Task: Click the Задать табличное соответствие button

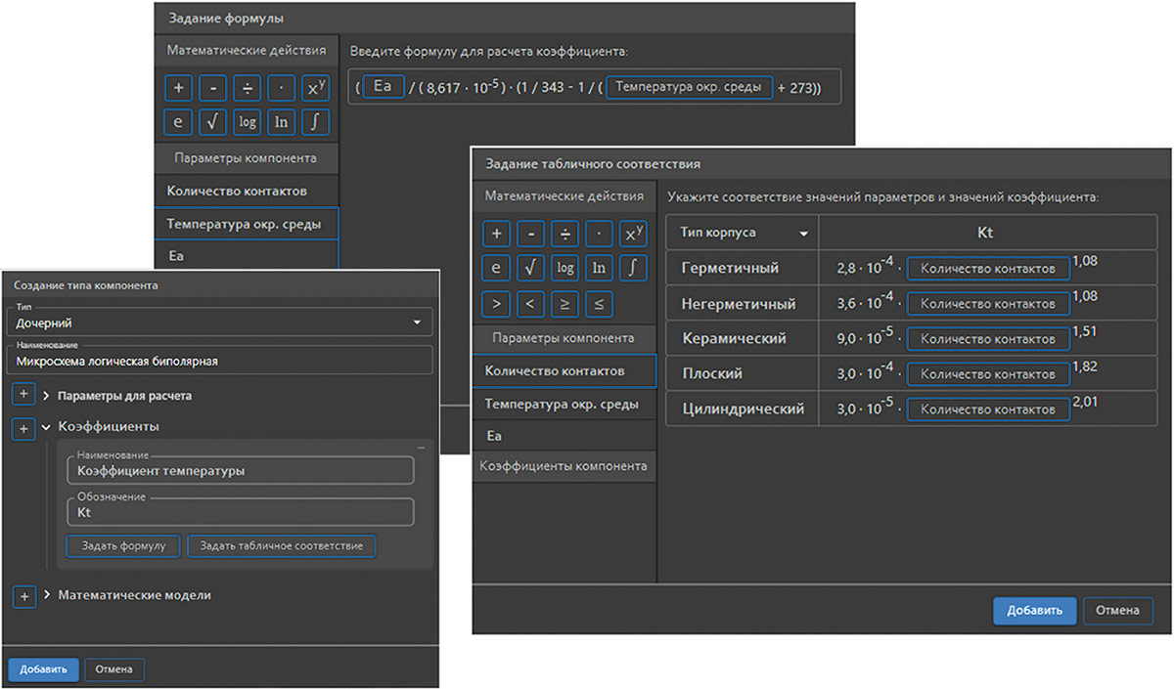Action: coord(281,545)
